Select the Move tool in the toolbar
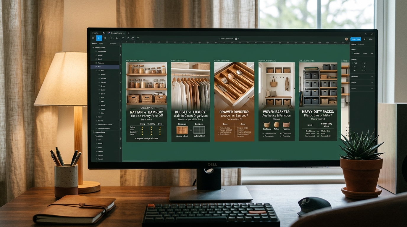 (x=98, y=38)
